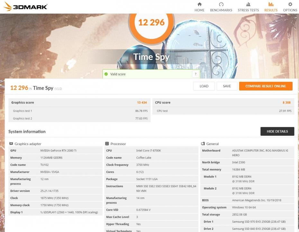Click Clock value 1875 MHz (1350 MHz)
Image resolution: width=299 pixels, height=232 pixels.
point(54,198)
